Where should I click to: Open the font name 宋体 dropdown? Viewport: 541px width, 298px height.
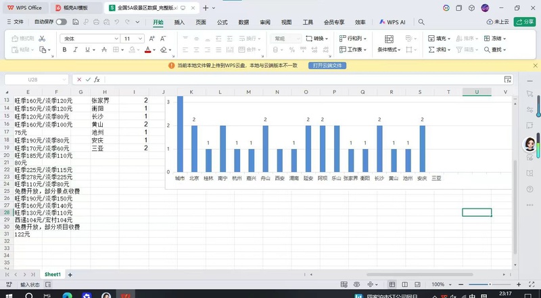(x=90, y=39)
